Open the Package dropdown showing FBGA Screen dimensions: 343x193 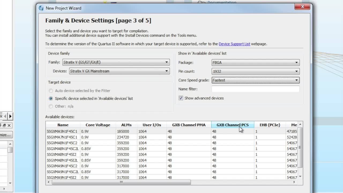pyautogui.click(x=255, y=62)
